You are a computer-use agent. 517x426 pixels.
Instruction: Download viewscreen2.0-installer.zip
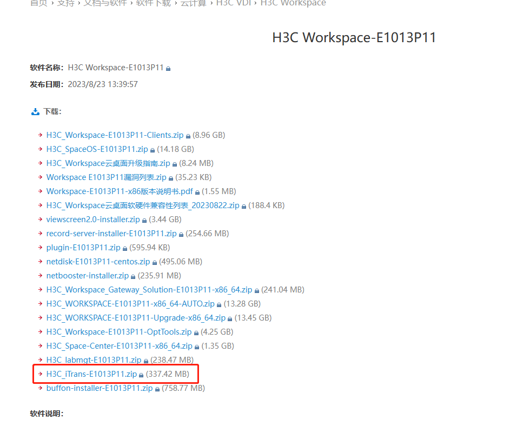click(x=93, y=219)
